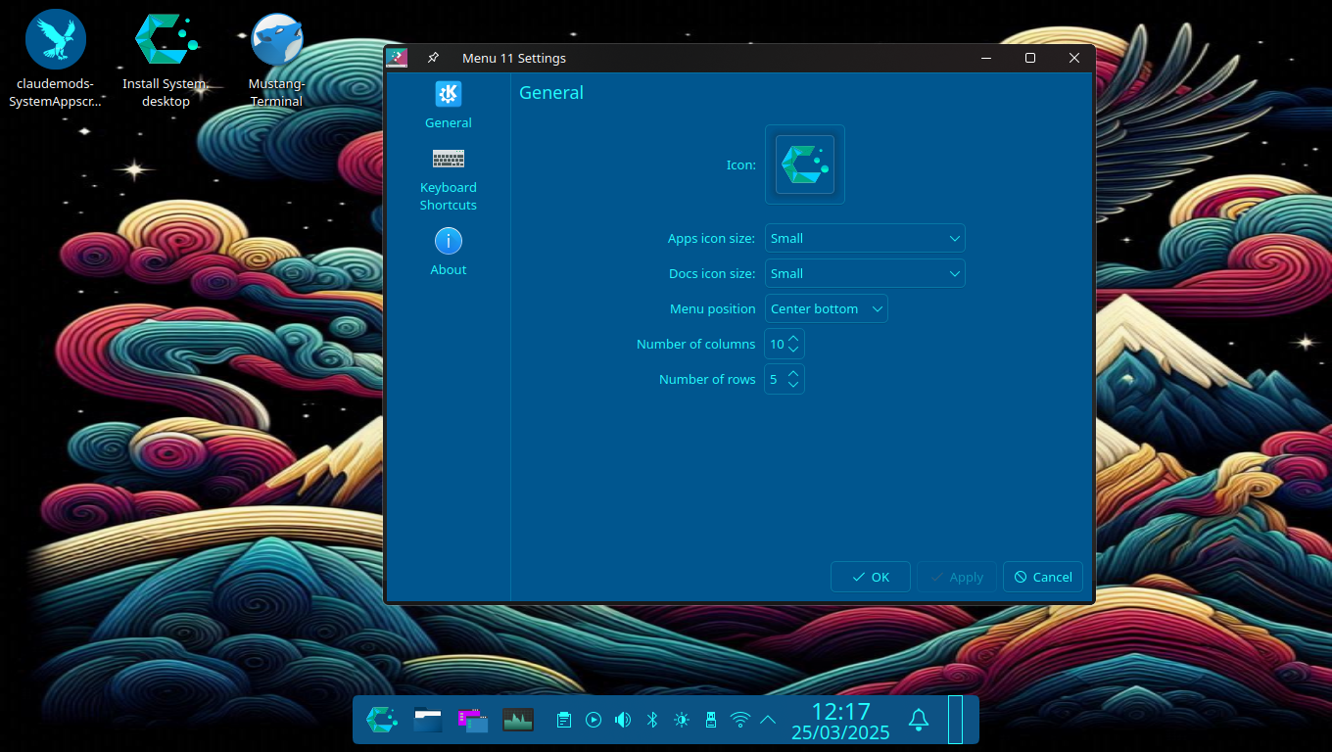Screen dimensions: 1332x752
Task: Open the brightness tray icon
Action: (682, 720)
